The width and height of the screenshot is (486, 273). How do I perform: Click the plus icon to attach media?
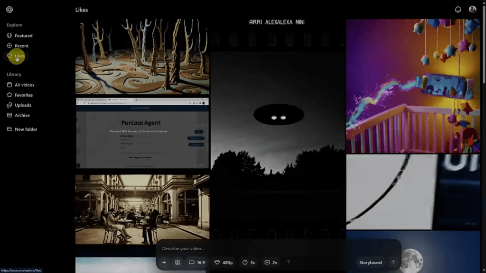click(x=164, y=262)
